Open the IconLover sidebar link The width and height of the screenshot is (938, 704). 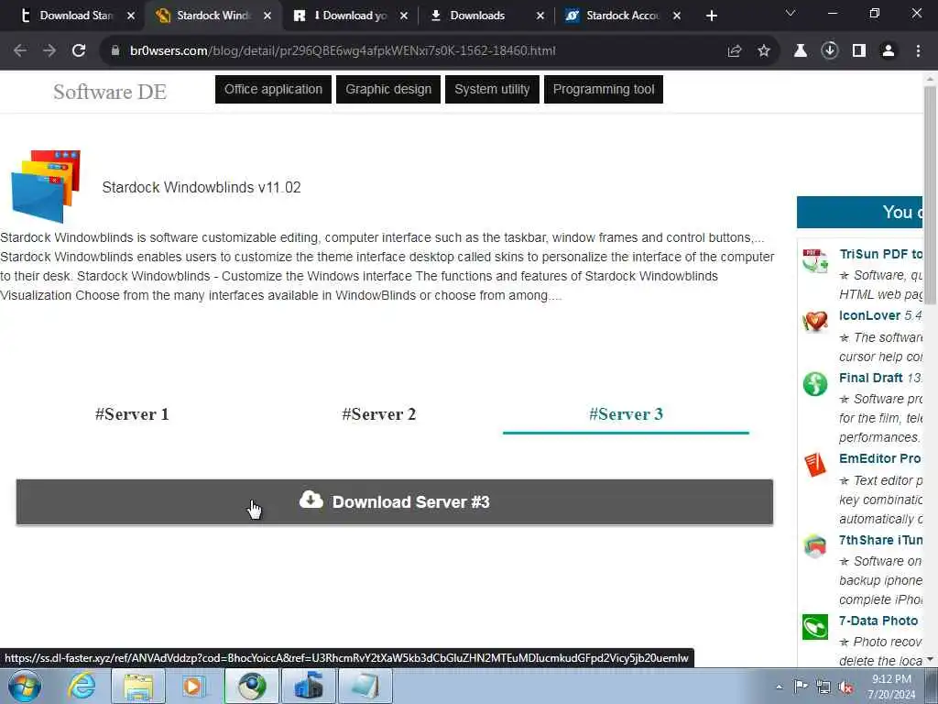point(869,315)
